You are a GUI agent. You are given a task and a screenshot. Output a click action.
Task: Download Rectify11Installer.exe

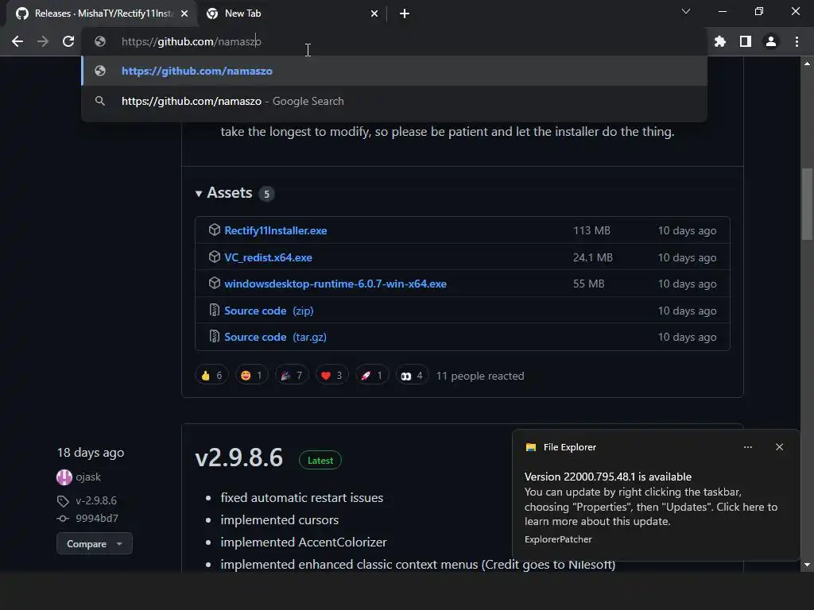(x=276, y=230)
